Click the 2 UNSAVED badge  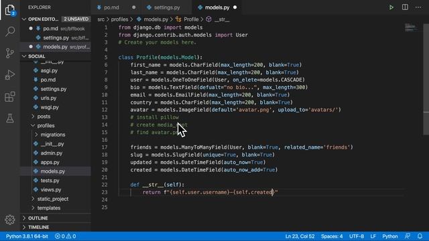[x=76, y=19]
